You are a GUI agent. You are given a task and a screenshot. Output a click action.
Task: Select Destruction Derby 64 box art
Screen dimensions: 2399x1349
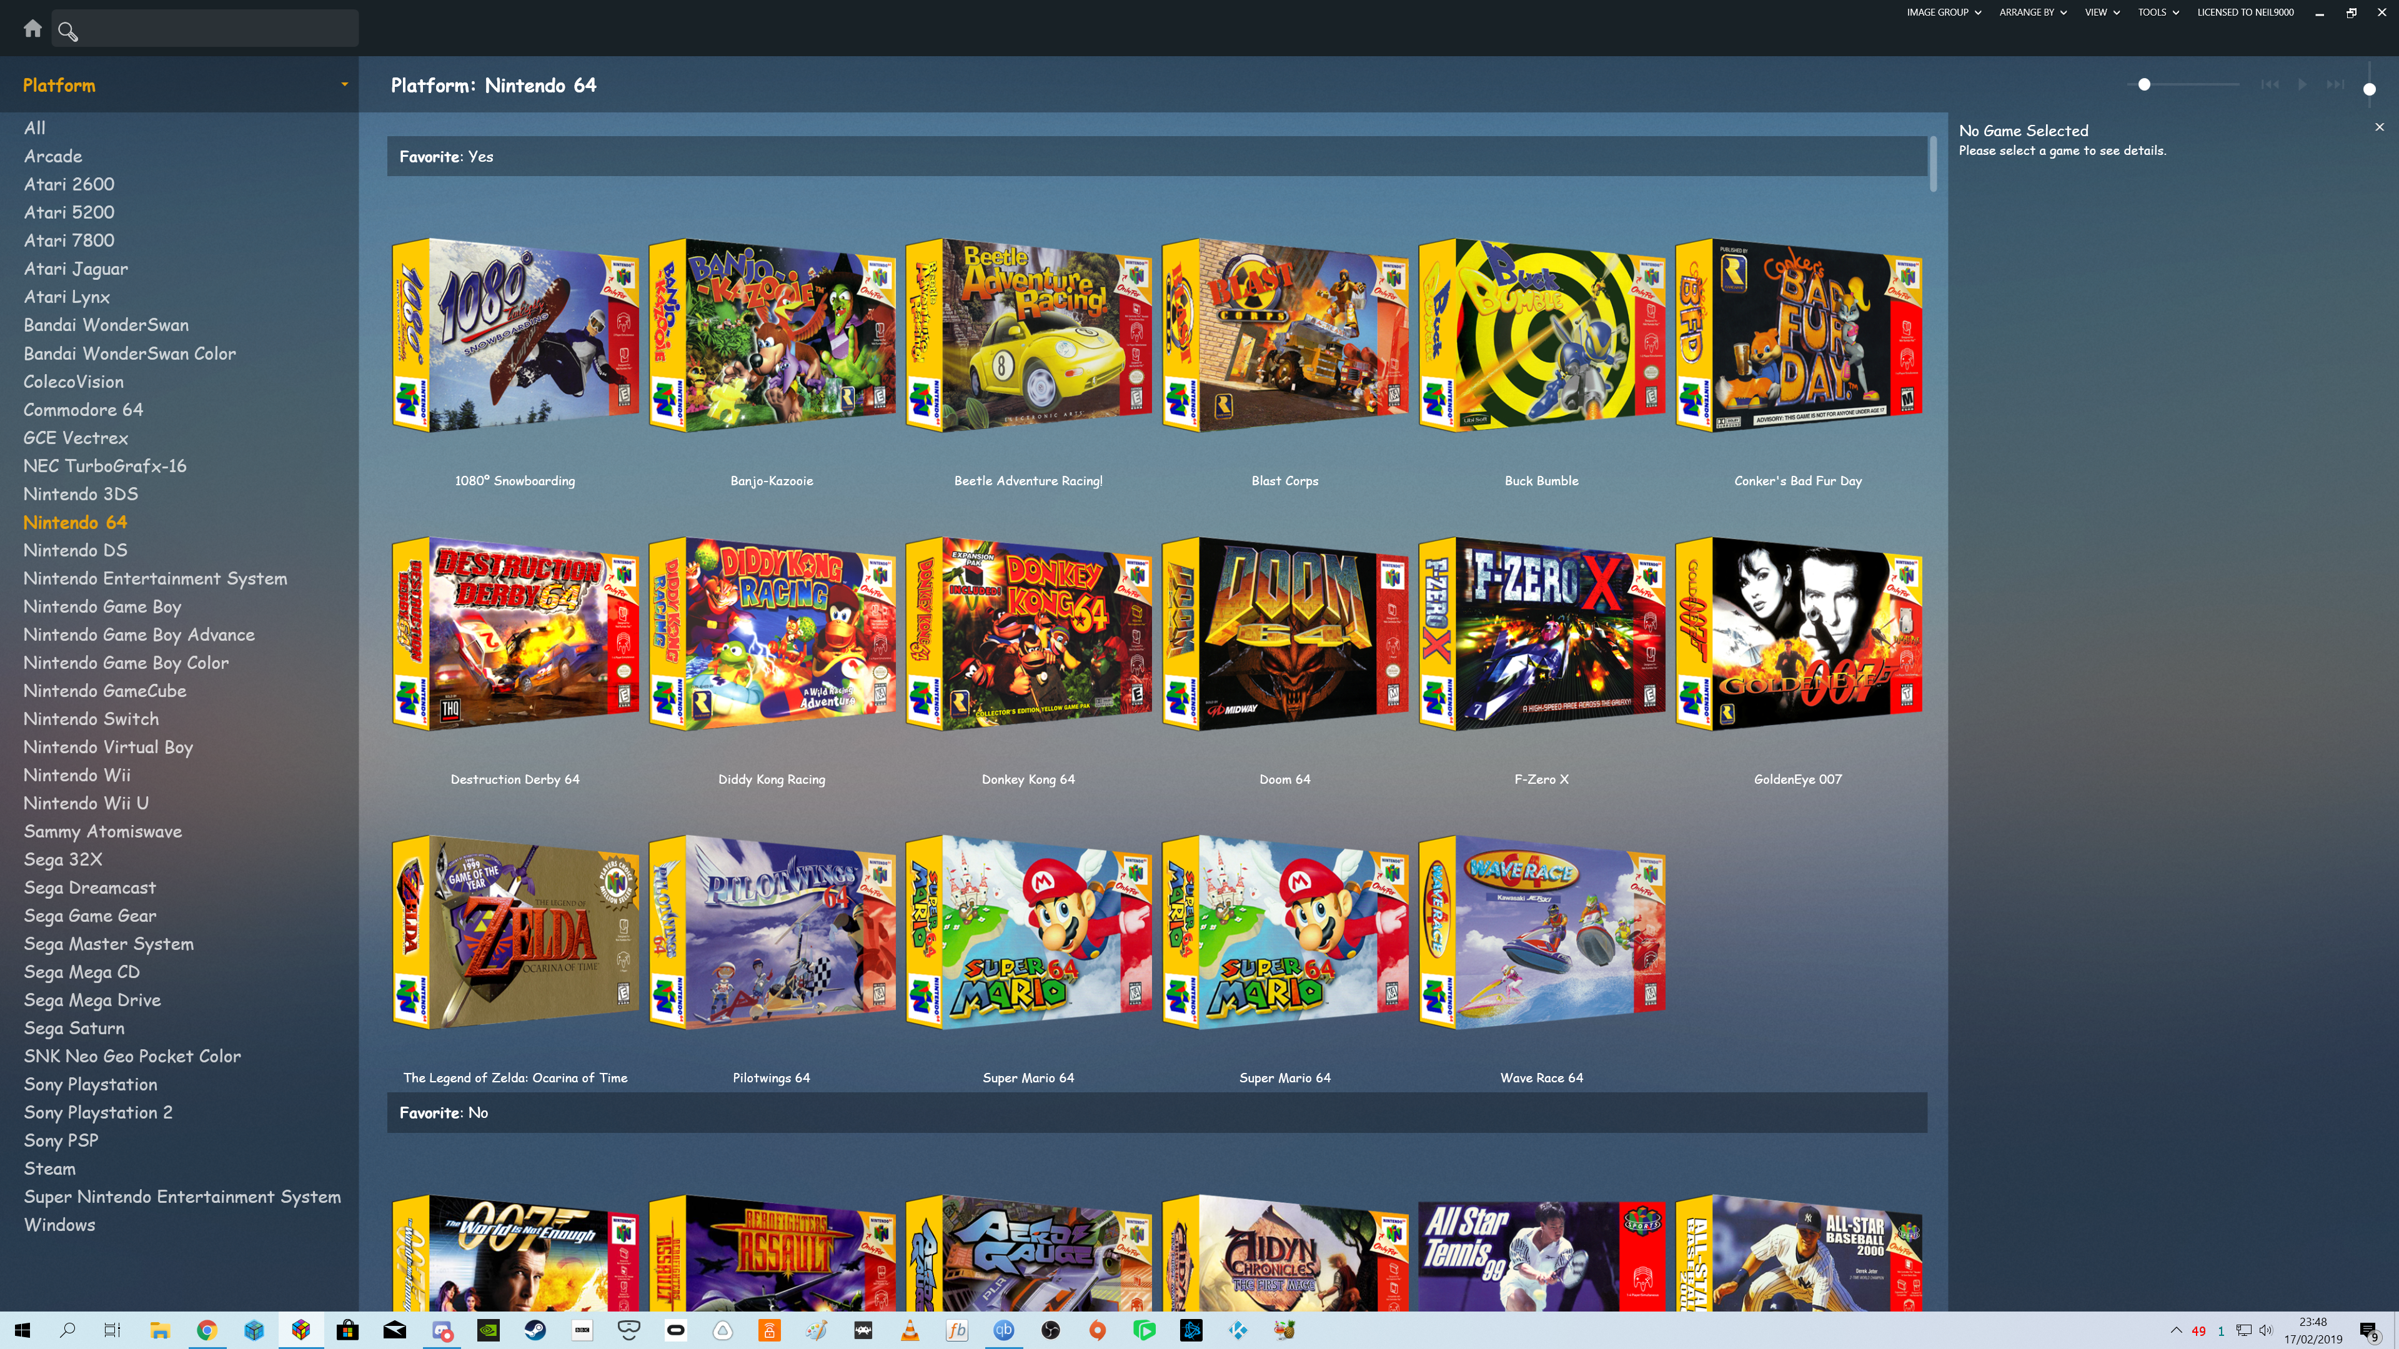(x=515, y=634)
